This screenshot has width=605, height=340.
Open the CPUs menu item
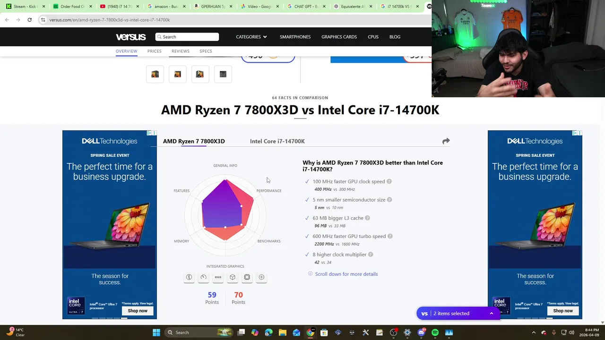[373, 37]
